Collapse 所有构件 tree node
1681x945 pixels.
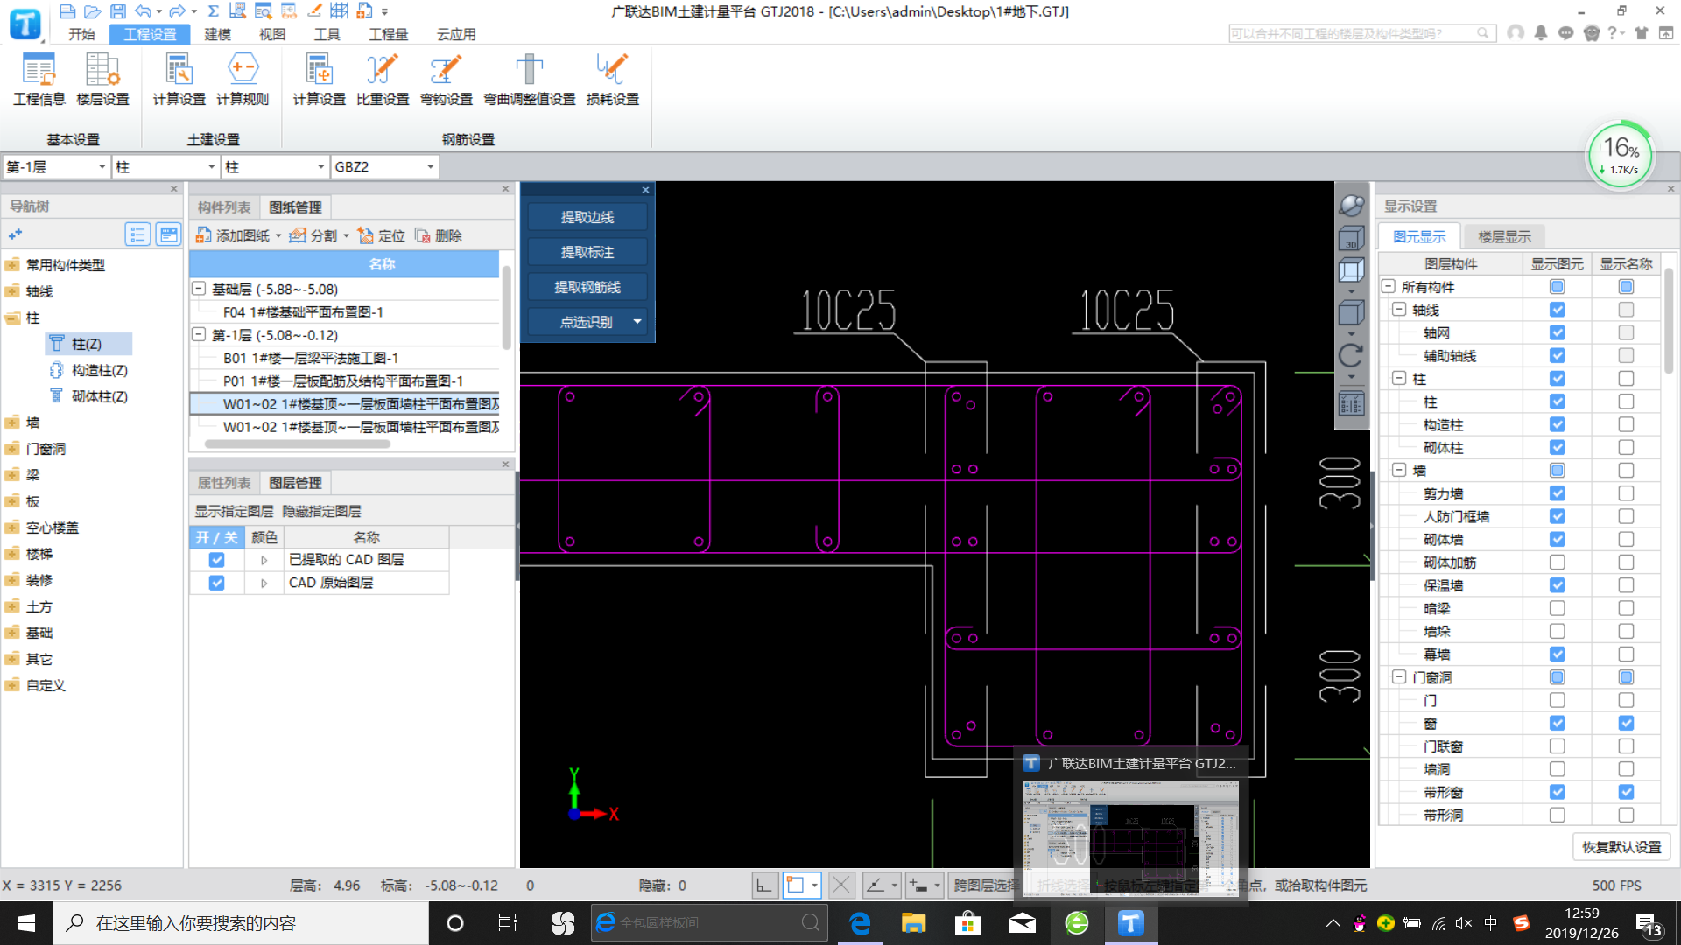(x=1388, y=286)
